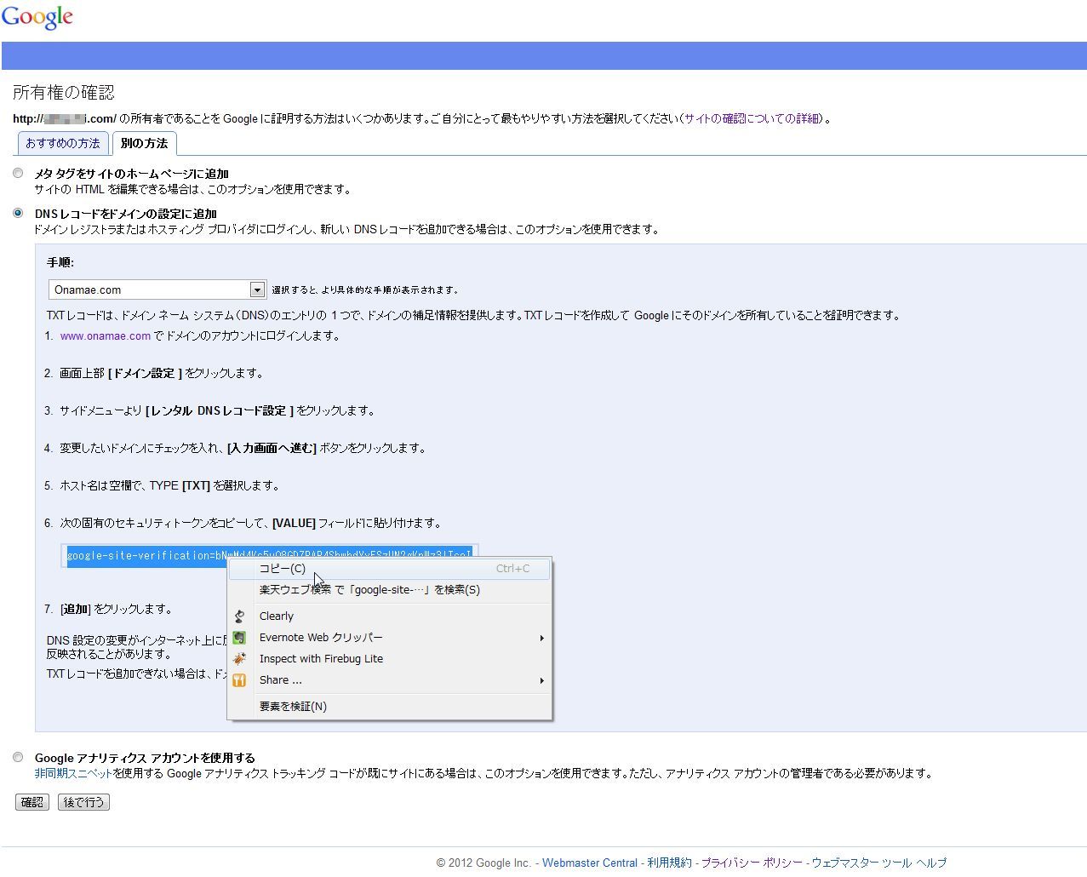This screenshot has width=1087, height=877.
Task: Click the 所有権の確認 heading
Action: point(64,92)
